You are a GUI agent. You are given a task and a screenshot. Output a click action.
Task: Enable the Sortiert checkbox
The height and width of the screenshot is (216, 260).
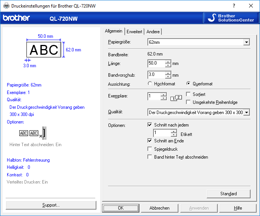188,94
